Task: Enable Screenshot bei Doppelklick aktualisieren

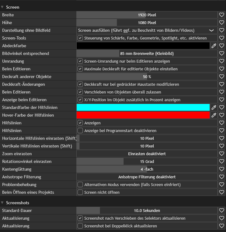Action: pyautogui.click(x=80, y=226)
